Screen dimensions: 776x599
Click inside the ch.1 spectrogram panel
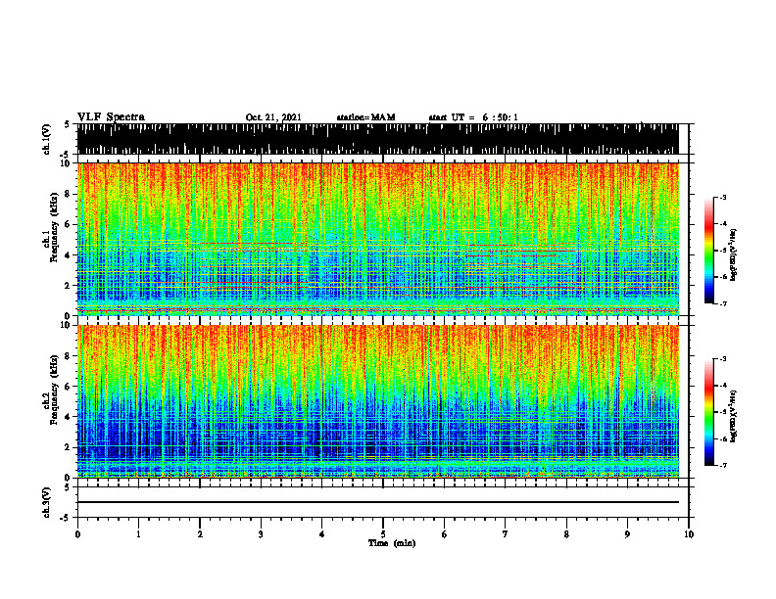377,239
